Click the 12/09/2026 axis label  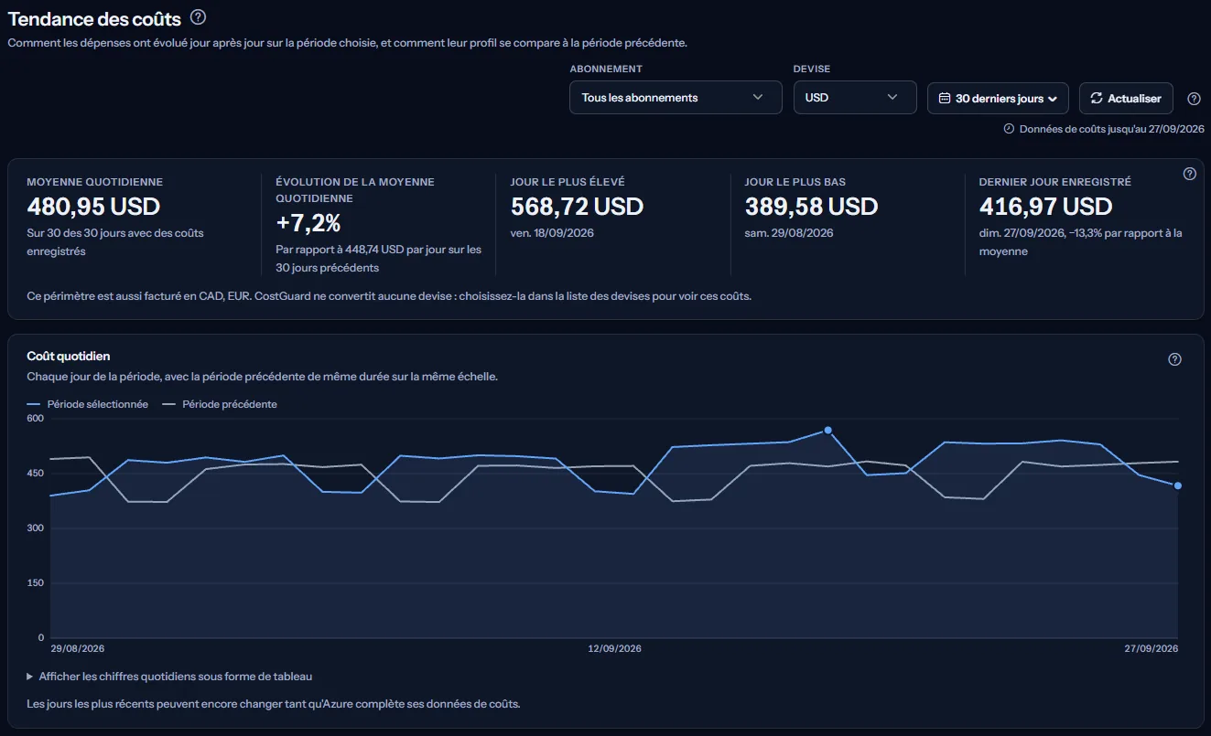coord(614,648)
